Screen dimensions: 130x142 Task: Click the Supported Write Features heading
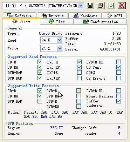coord(33,86)
